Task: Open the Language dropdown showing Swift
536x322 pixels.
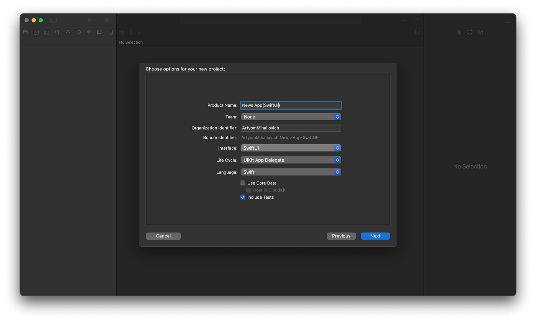Action: [291, 172]
